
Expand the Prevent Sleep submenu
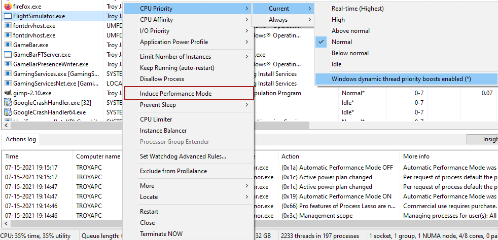point(188,105)
